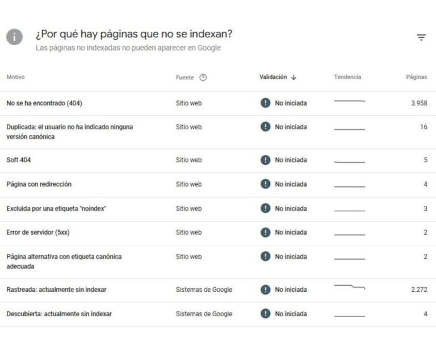Click the Páginas column header
The width and height of the screenshot is (436, 348).
416,77
